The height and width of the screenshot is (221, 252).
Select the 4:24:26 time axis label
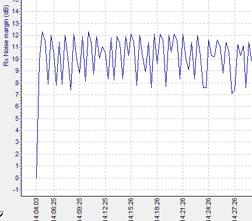pos(208,209)
